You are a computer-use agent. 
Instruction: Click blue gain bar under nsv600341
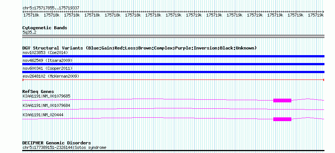point(173,72)
